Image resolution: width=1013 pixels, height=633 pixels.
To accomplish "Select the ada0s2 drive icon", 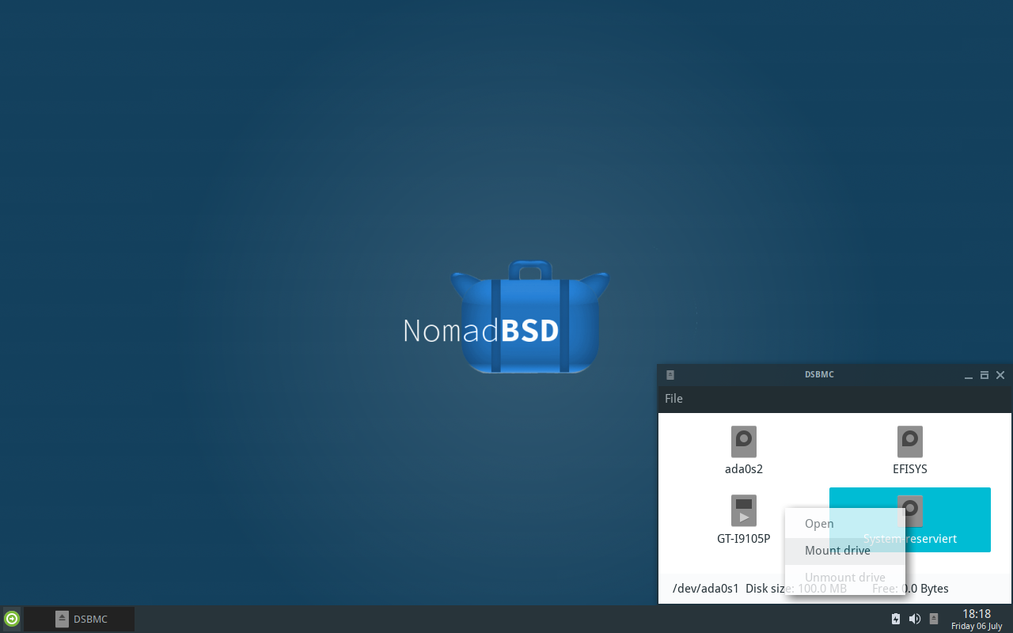I will [744, 442].
